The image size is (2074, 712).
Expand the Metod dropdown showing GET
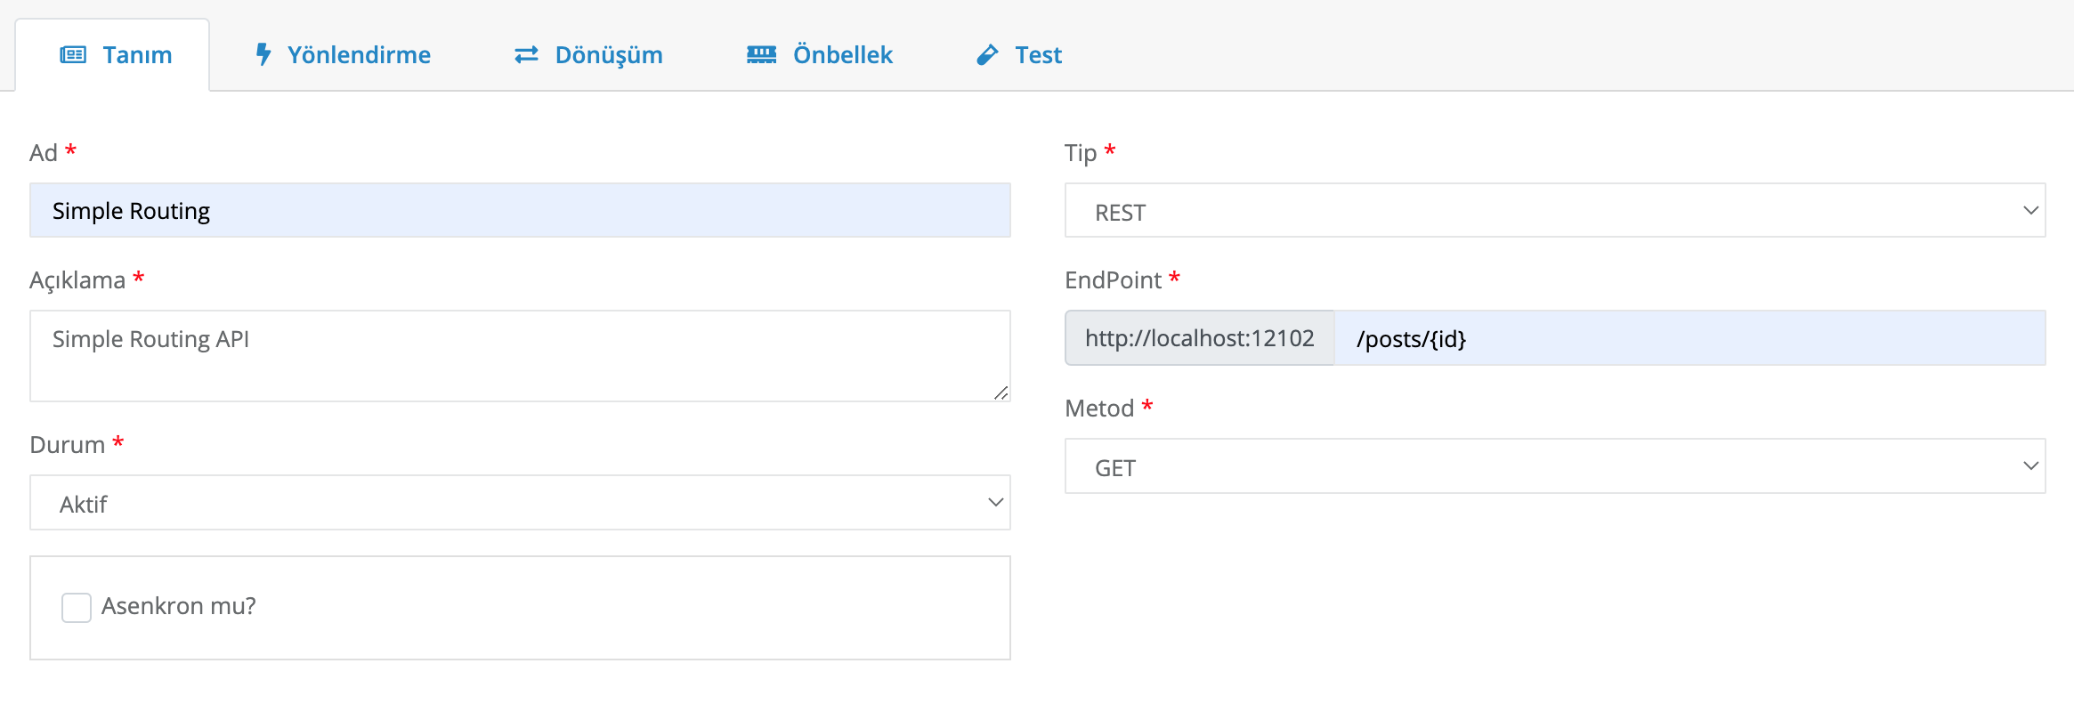[x=1555, y=466]
